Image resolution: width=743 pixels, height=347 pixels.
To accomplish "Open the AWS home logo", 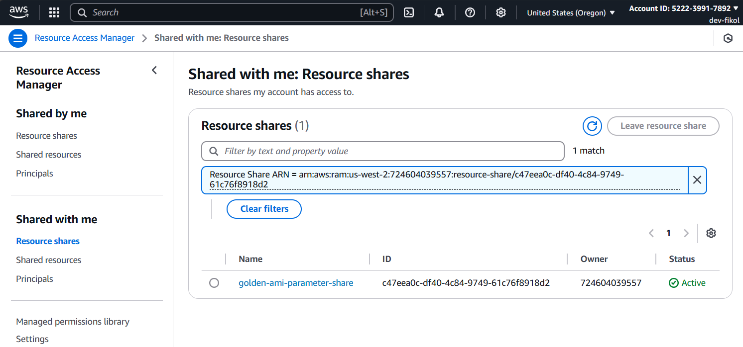I will 18,12.
